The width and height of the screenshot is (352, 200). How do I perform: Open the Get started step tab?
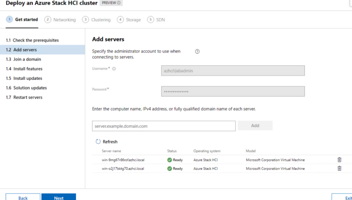coord(22,20)
